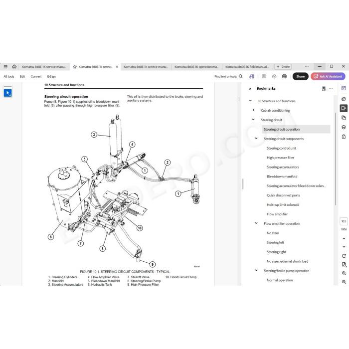Image resolution: width=349 pixels, height=349 pixels.
Task: Click the save document icon in toolbar
Action: point(264,76)
